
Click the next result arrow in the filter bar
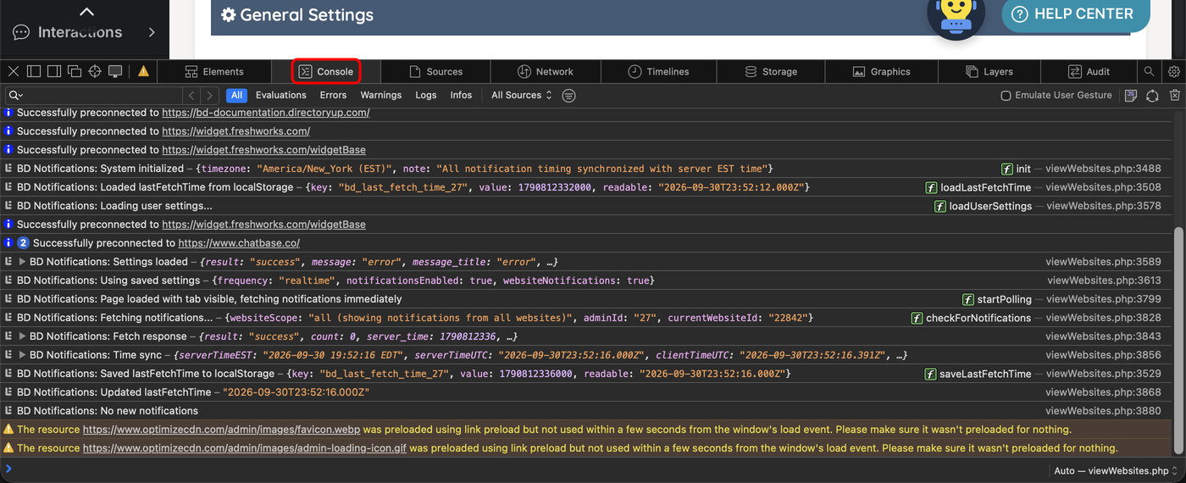tap(210, 96)
